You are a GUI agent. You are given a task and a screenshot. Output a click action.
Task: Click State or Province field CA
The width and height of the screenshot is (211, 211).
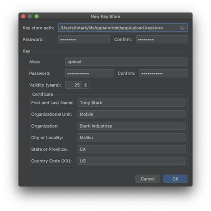pos(131,149)
